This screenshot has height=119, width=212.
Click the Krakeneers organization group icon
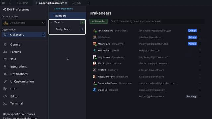pyautogui.click(x=5, y=35)
